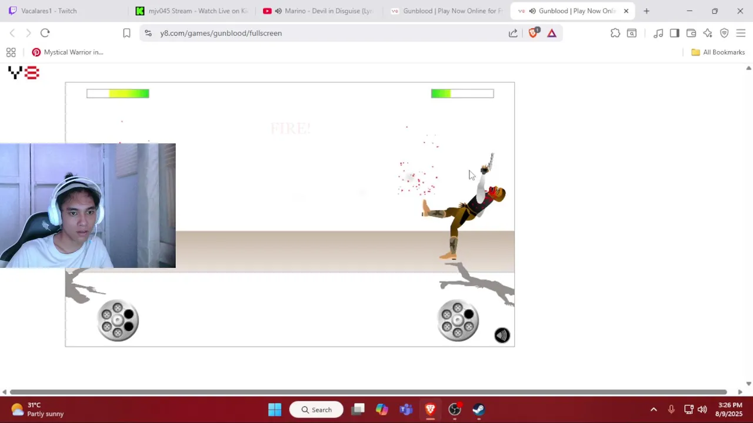
Task: Click the horizontal scroll left arrow
Action: (4, 392)
